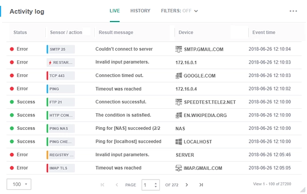This screenshot has width=307, height=194.
Task: Click the SMTP.GMAIL.COM device icon
Action: (x=179, y=49)
